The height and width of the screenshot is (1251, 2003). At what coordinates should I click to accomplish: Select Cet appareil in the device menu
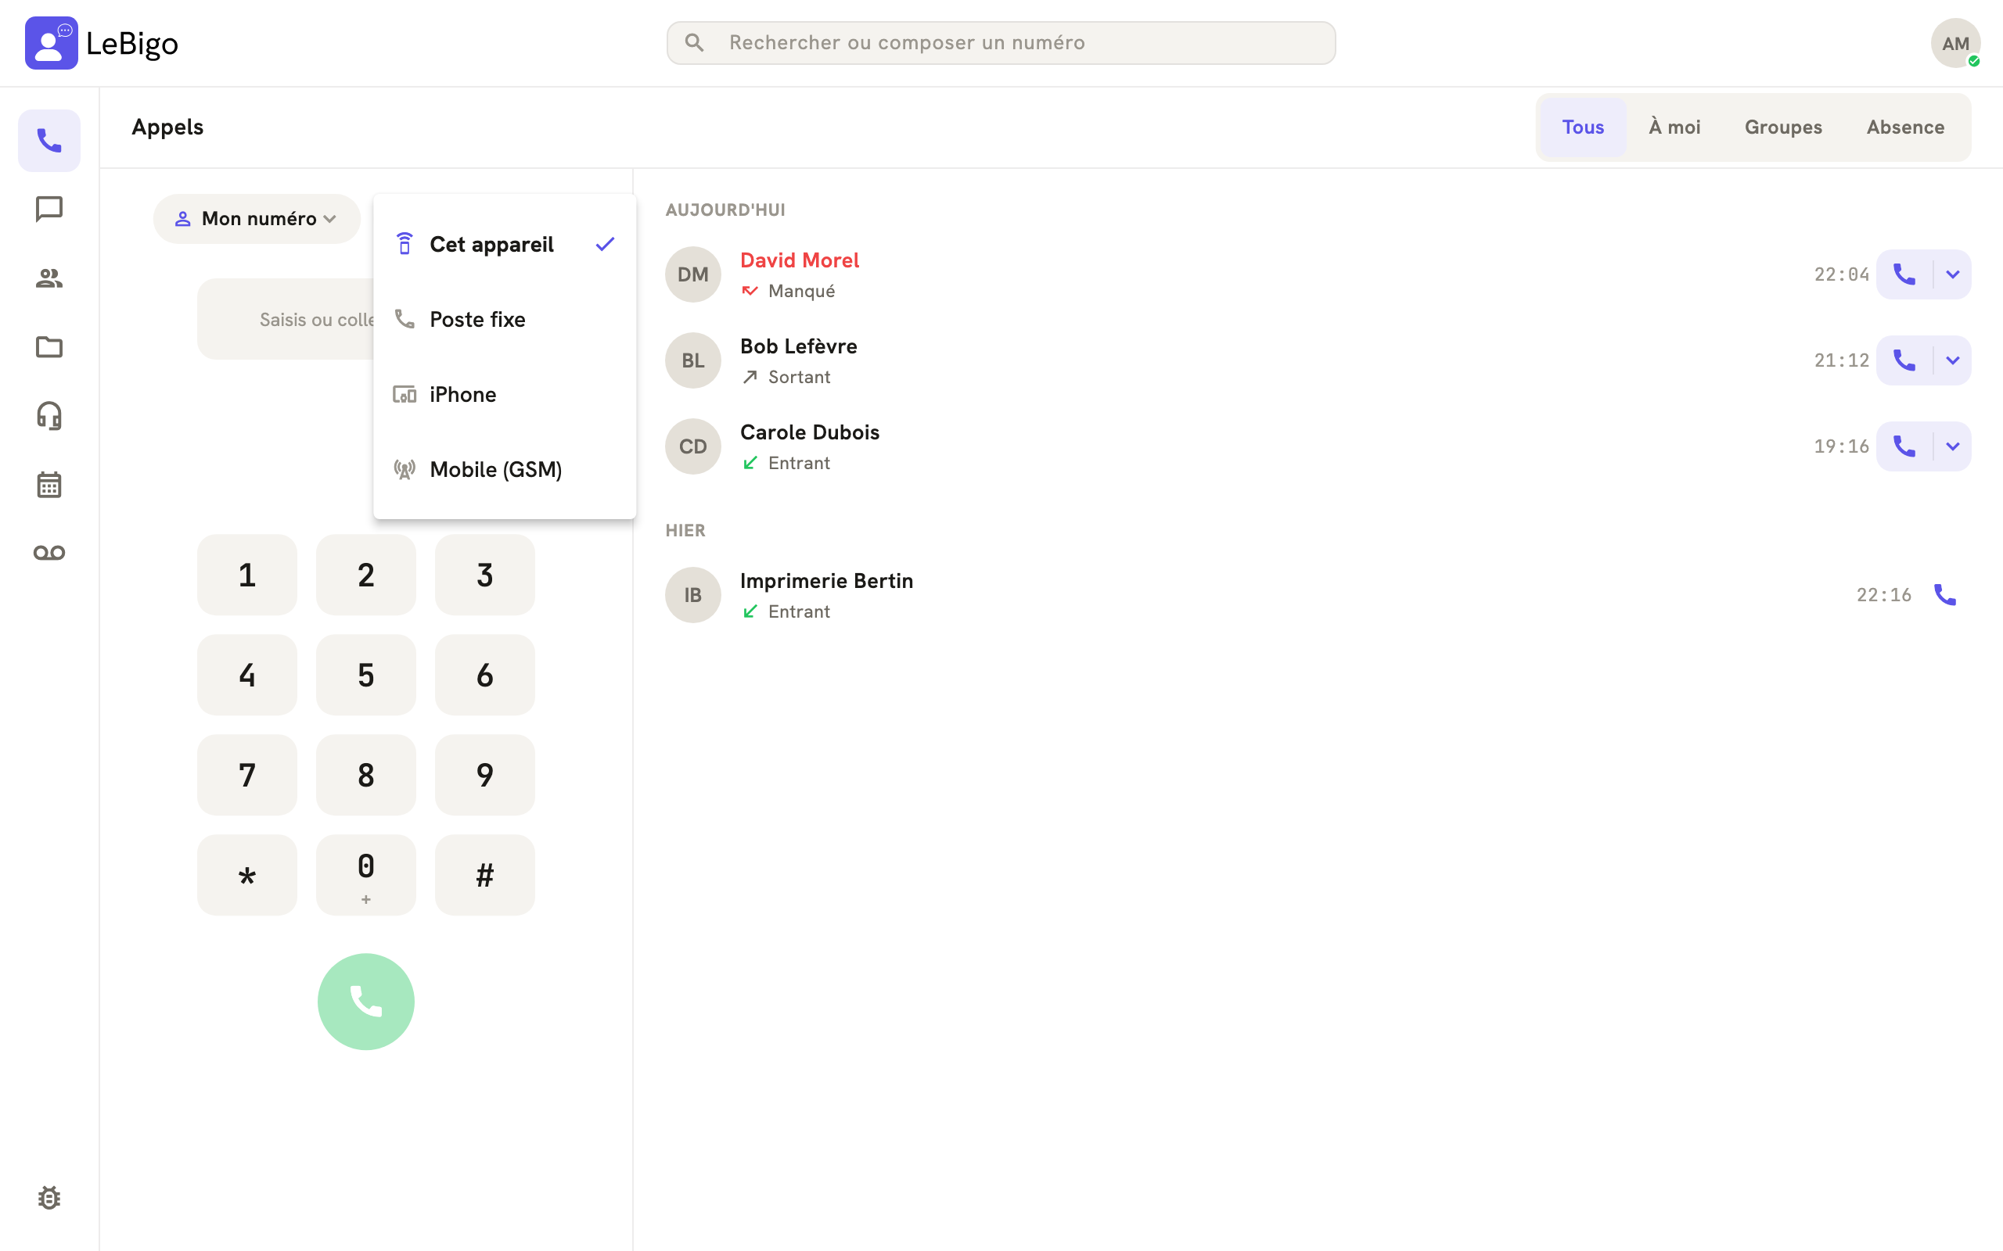[x=504, y=244]
